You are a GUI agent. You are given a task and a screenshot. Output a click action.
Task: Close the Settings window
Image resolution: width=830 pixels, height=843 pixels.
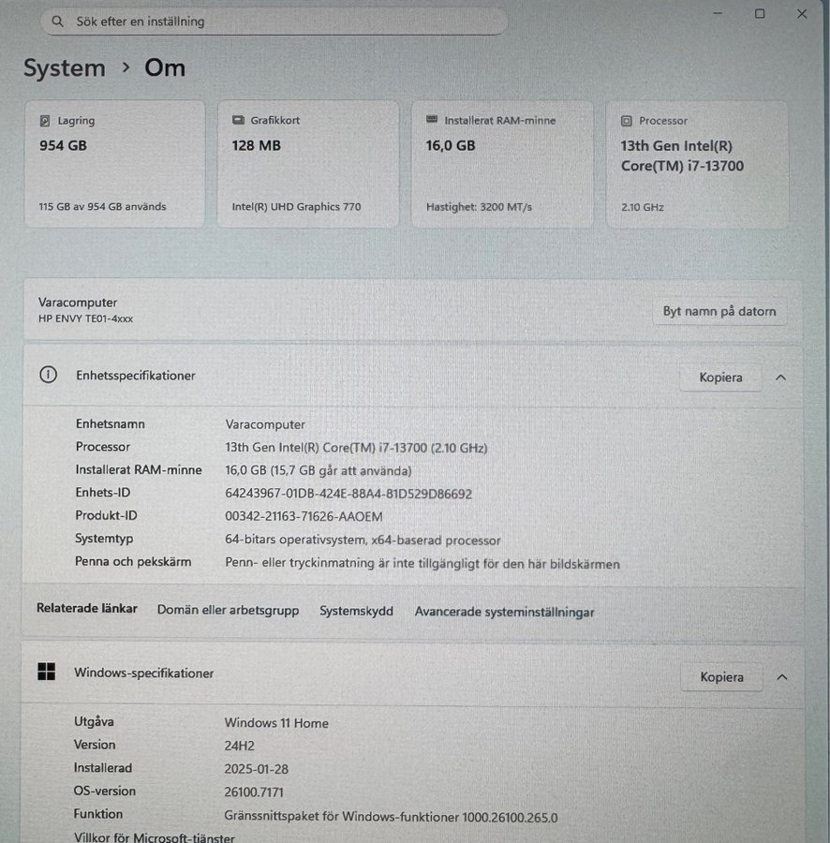pyautogui.click(x=802, y=14)
